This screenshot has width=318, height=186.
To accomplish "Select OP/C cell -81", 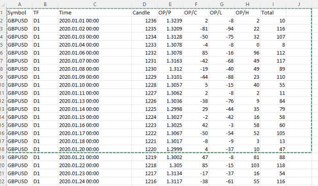I will 196,29.
